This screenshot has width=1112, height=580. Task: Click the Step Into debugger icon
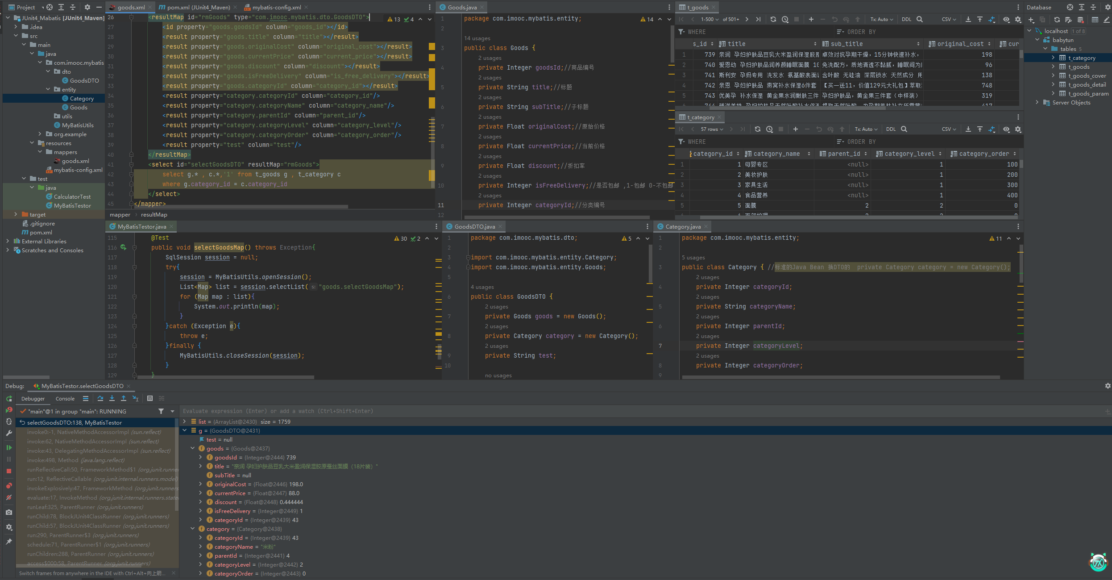[112, 398]
